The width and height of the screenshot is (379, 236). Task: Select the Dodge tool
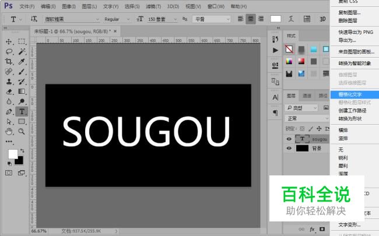pos(22,101)
